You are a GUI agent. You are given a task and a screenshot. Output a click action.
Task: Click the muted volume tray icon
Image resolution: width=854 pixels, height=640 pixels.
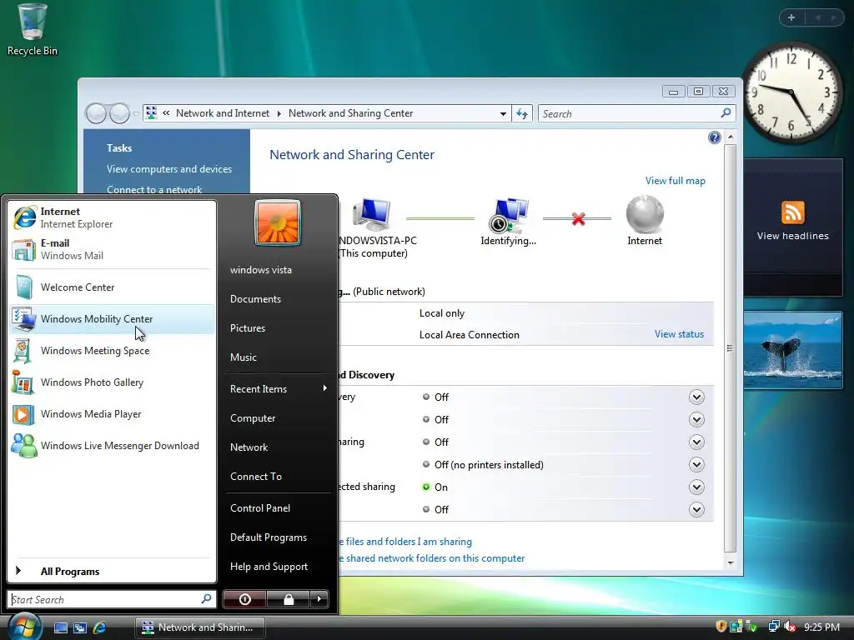790,627
